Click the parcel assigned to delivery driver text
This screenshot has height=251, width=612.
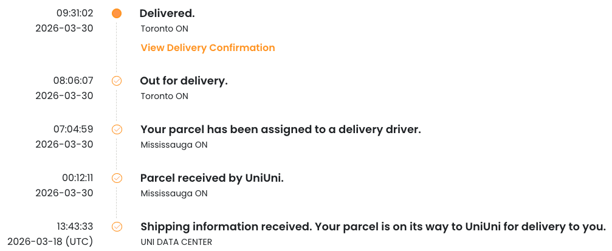pos(280,129)
